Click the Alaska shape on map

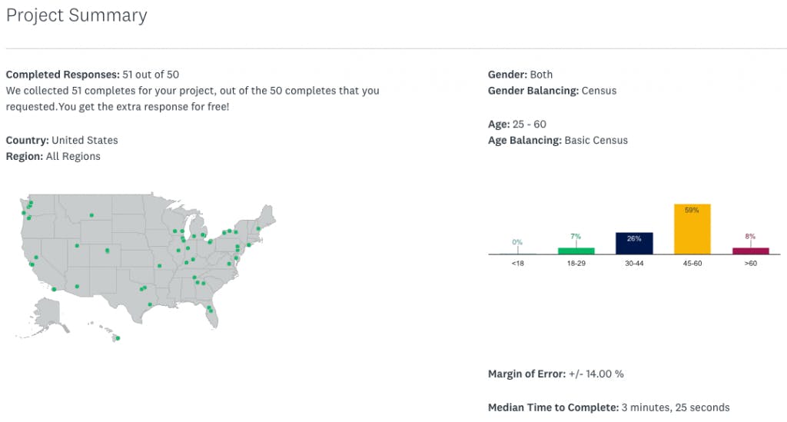(x=48, y=314)
